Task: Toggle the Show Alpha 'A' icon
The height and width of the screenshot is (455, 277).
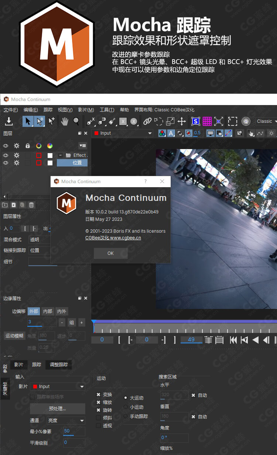Action: tap(171, 133)
